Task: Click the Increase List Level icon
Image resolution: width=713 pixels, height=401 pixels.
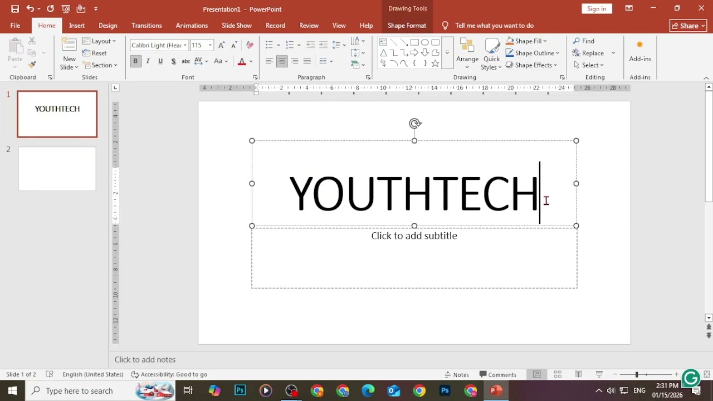Action: point(323,45)
